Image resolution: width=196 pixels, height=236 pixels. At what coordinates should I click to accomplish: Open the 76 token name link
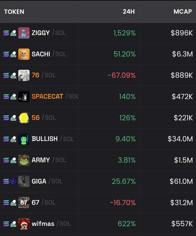35,75
